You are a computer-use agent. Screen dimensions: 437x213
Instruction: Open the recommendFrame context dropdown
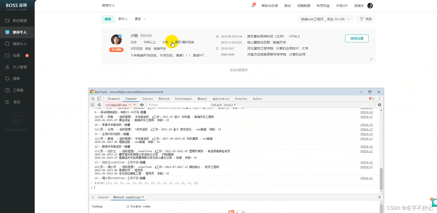click(121, 105)
